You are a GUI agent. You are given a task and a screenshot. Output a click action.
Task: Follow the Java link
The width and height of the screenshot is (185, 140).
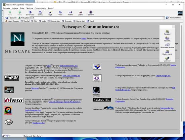pyautogui.click(x=49, y=66)
